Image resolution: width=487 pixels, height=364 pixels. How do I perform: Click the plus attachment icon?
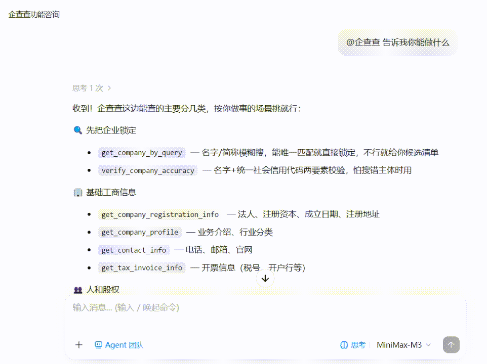coord(79,345)
